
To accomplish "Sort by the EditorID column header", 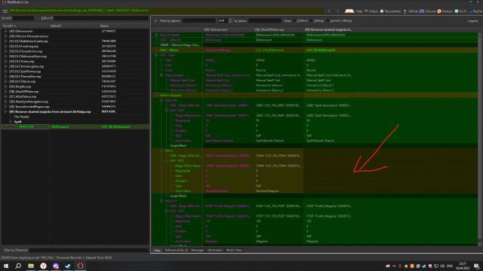I will (x=74, y=26).
